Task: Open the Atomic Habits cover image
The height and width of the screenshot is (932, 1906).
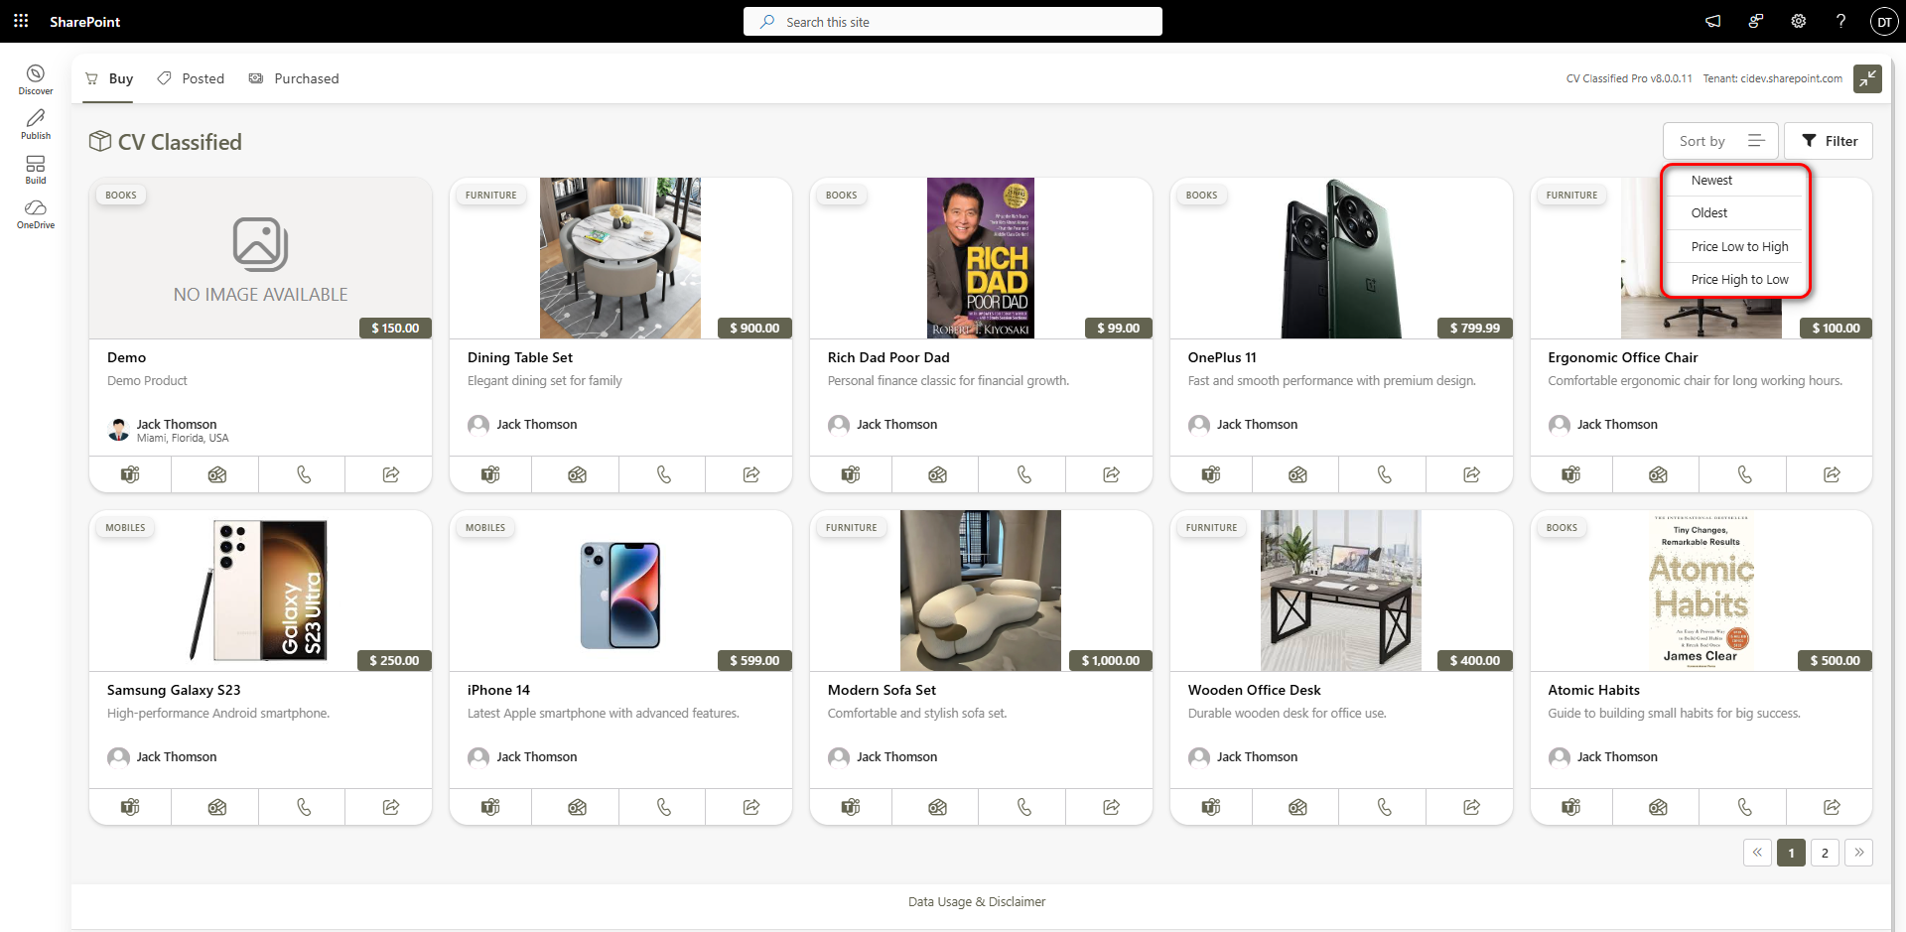Action: pyautogui.click(x=1702, y=591)
